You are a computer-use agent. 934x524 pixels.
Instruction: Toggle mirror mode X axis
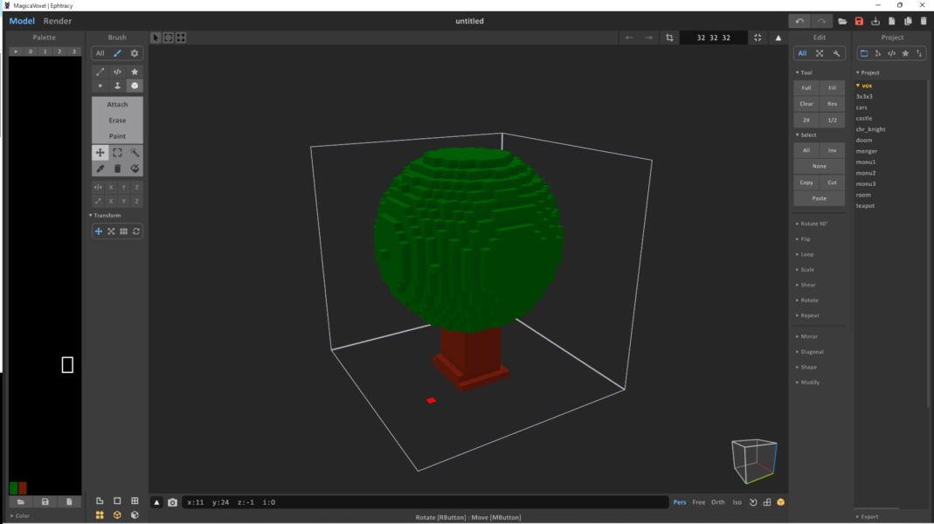pyautogui.click(x=111, y=187)
